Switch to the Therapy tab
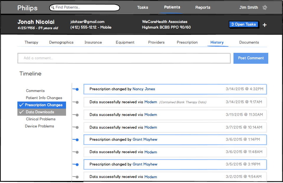 point(31,43)
